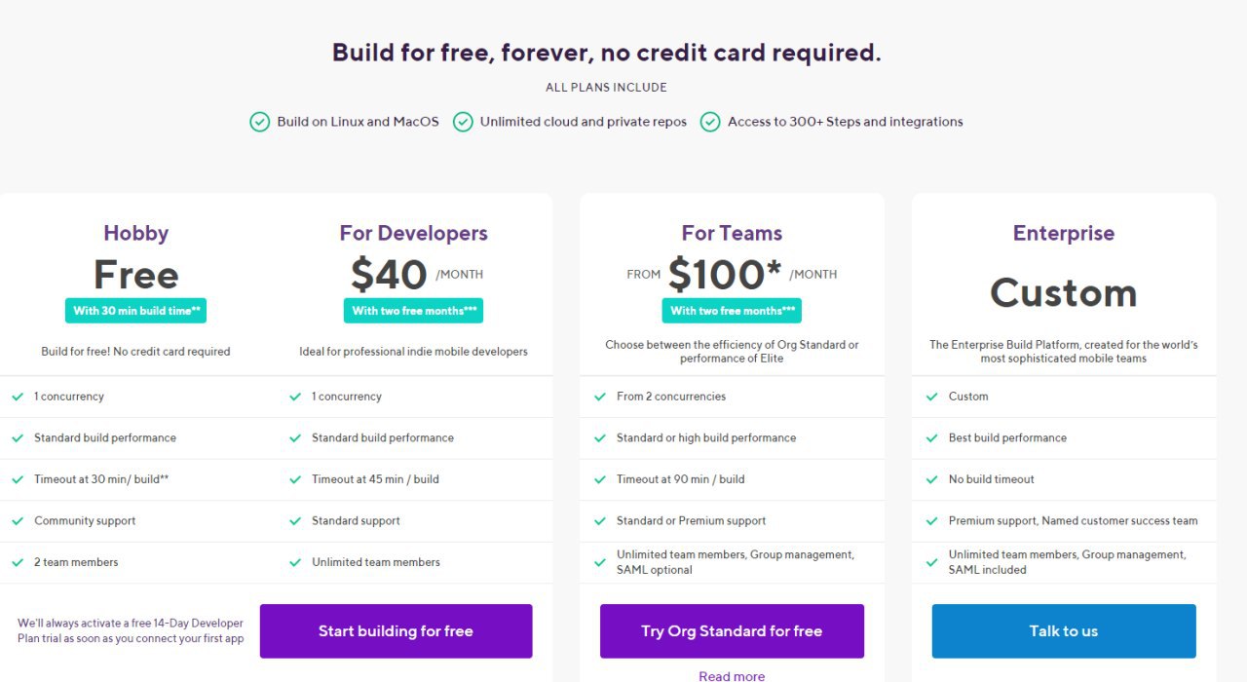The image size is (1247, 682).
Task: Select the For Developers plan heading
Action: [x=413, y=233]
